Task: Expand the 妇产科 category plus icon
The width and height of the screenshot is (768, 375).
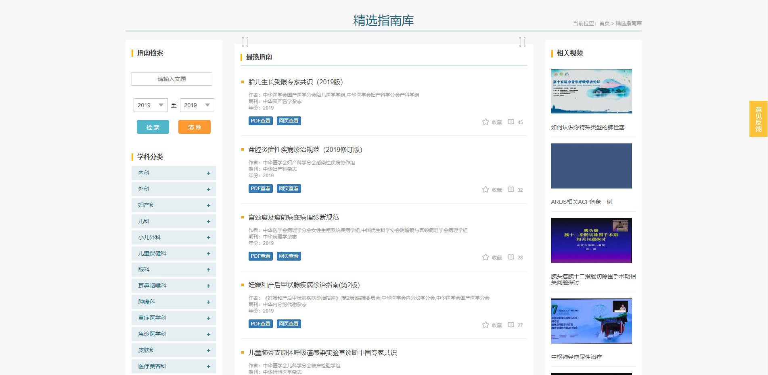Action: [208, 205]
